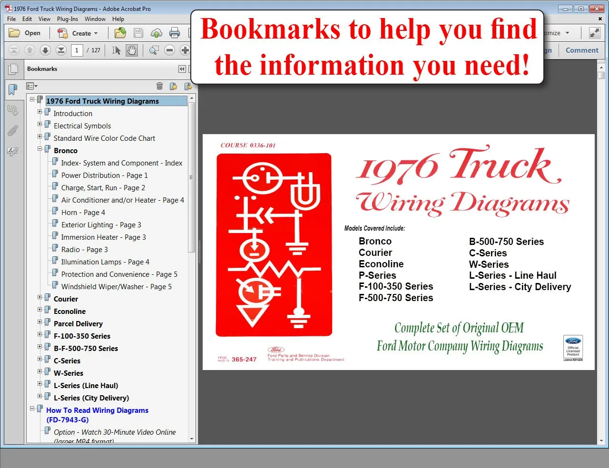Open 'Exterior Lighting - Page 3' bookmark

(101, 225)
